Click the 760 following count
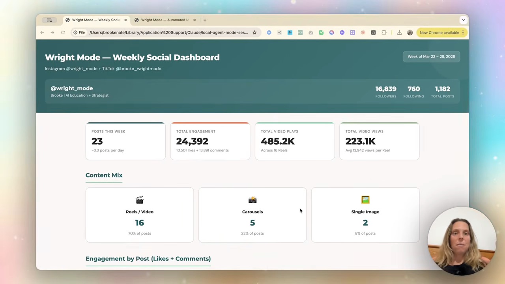Image resolution: width=505 pixels, height=284 pixels. (x=414, y=89)
